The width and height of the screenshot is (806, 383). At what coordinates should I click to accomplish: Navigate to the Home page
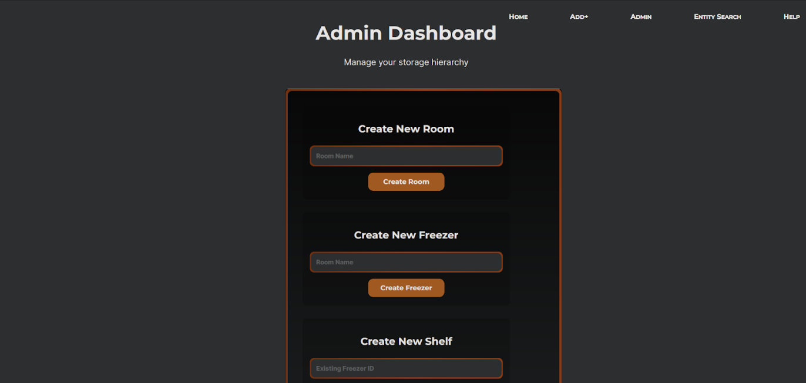point(518,16)
